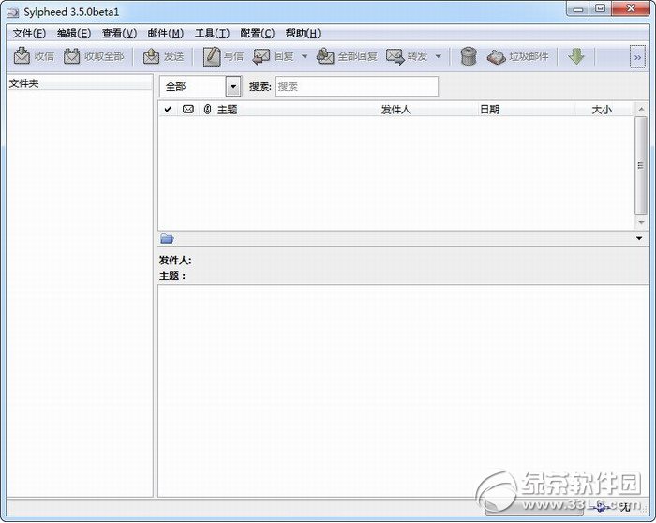Open the 转发 forward dropdown arrow

click(x=438, y=56)
